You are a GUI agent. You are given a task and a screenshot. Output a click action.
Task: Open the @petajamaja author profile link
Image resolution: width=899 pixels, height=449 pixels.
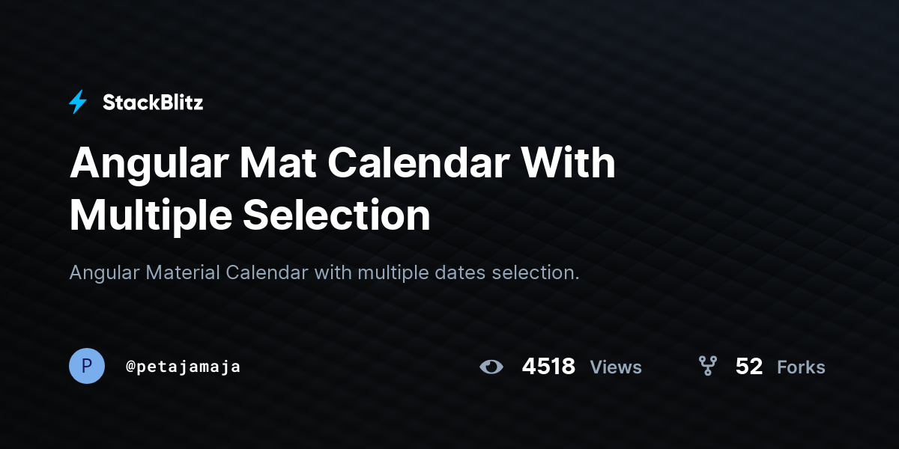184,367
